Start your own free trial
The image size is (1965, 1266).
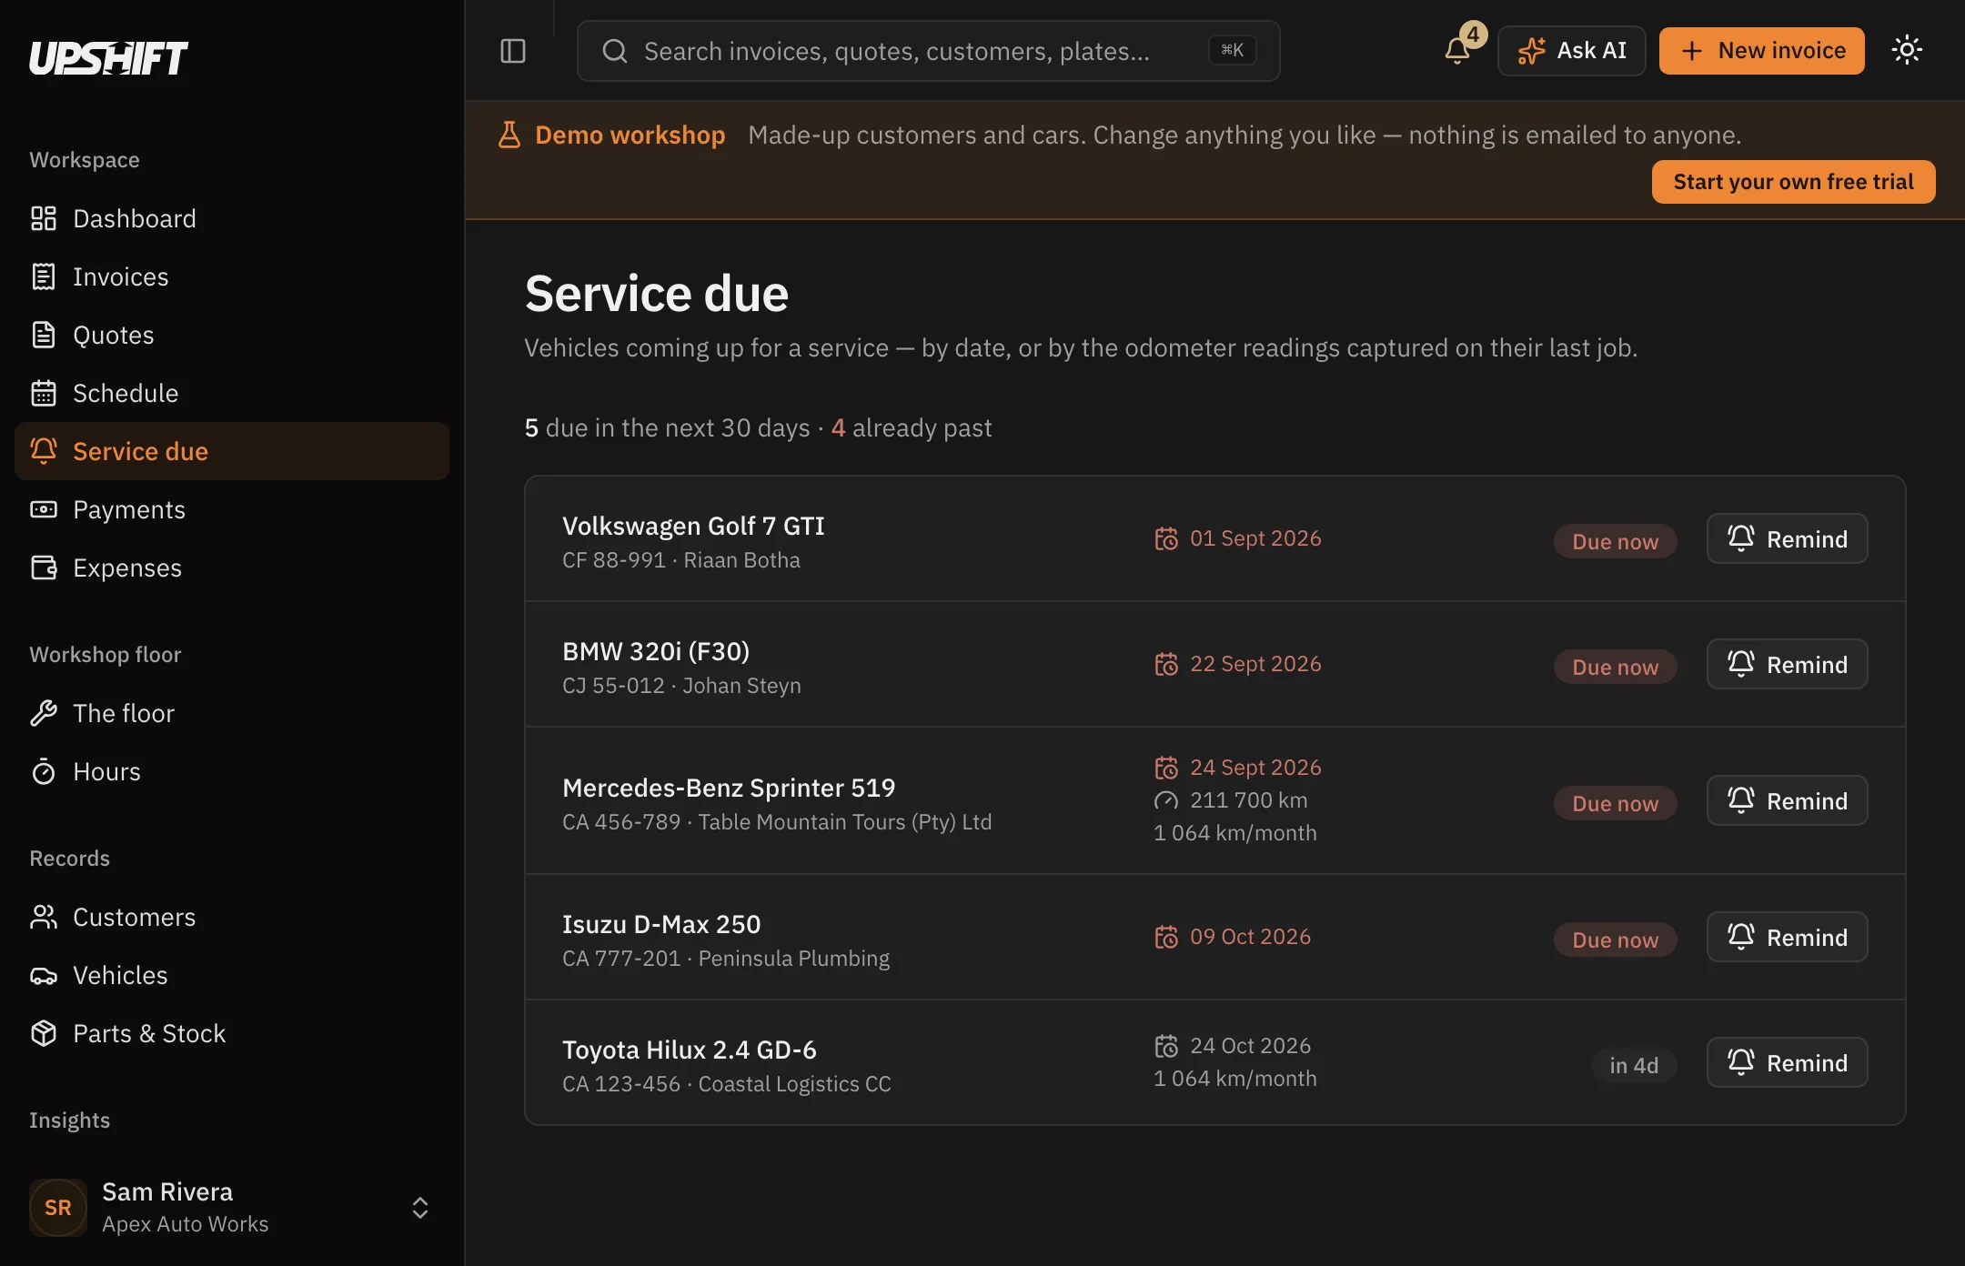click(1793, 182)
